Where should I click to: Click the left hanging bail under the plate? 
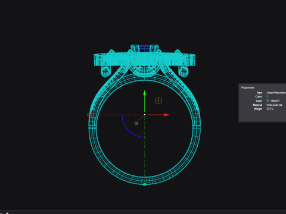pos(105,71)
